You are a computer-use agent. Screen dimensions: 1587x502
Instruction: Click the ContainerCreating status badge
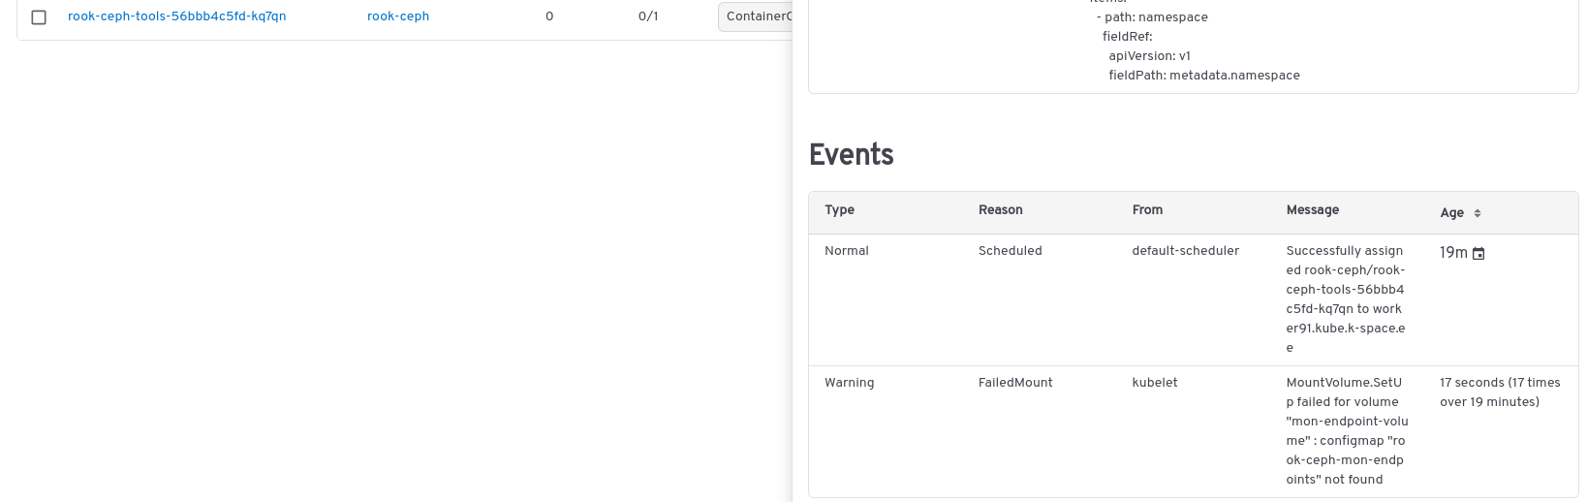pos(756,16)
